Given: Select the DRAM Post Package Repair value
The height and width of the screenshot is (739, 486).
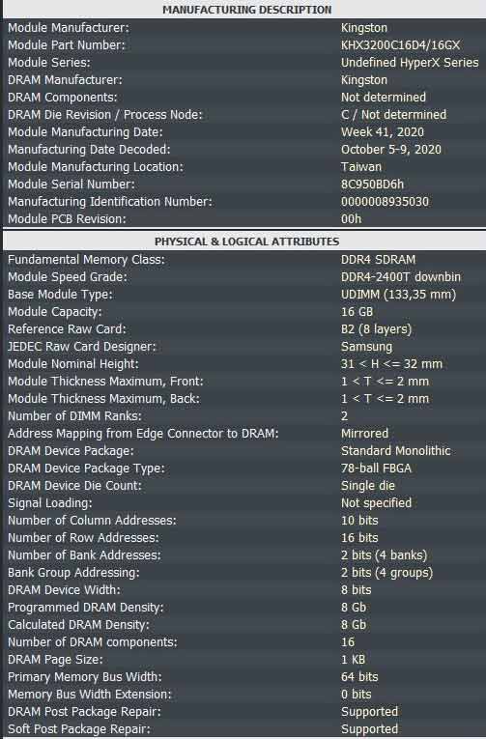Looking at the screenshot, I should [369, 712].
